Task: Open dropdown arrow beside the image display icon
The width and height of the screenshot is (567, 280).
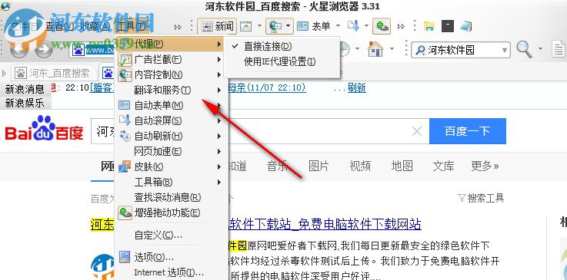Action: click(259, 26)
